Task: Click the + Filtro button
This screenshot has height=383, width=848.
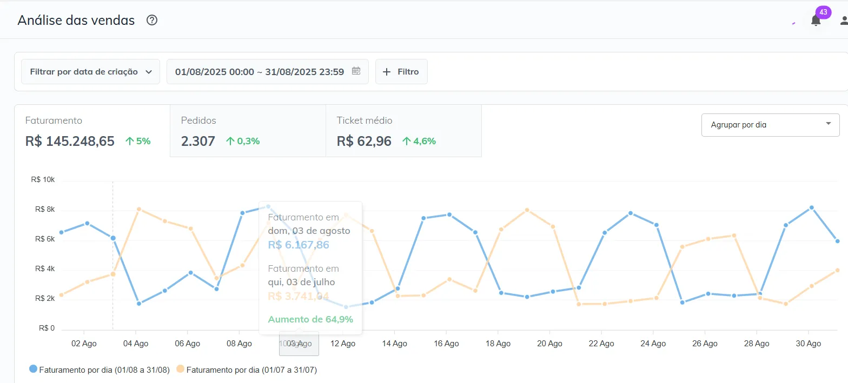Action: click(401, 72)
